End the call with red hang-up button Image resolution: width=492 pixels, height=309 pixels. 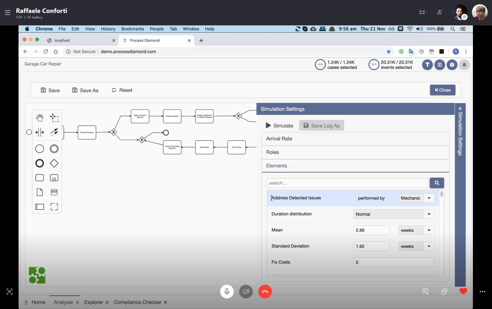click(x=265, y=292)
